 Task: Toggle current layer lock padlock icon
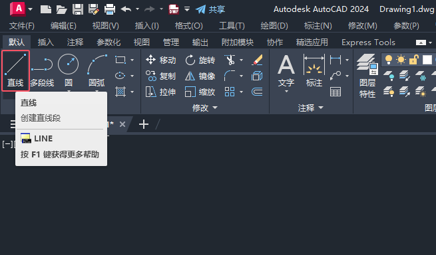click(x=414, y=60)
